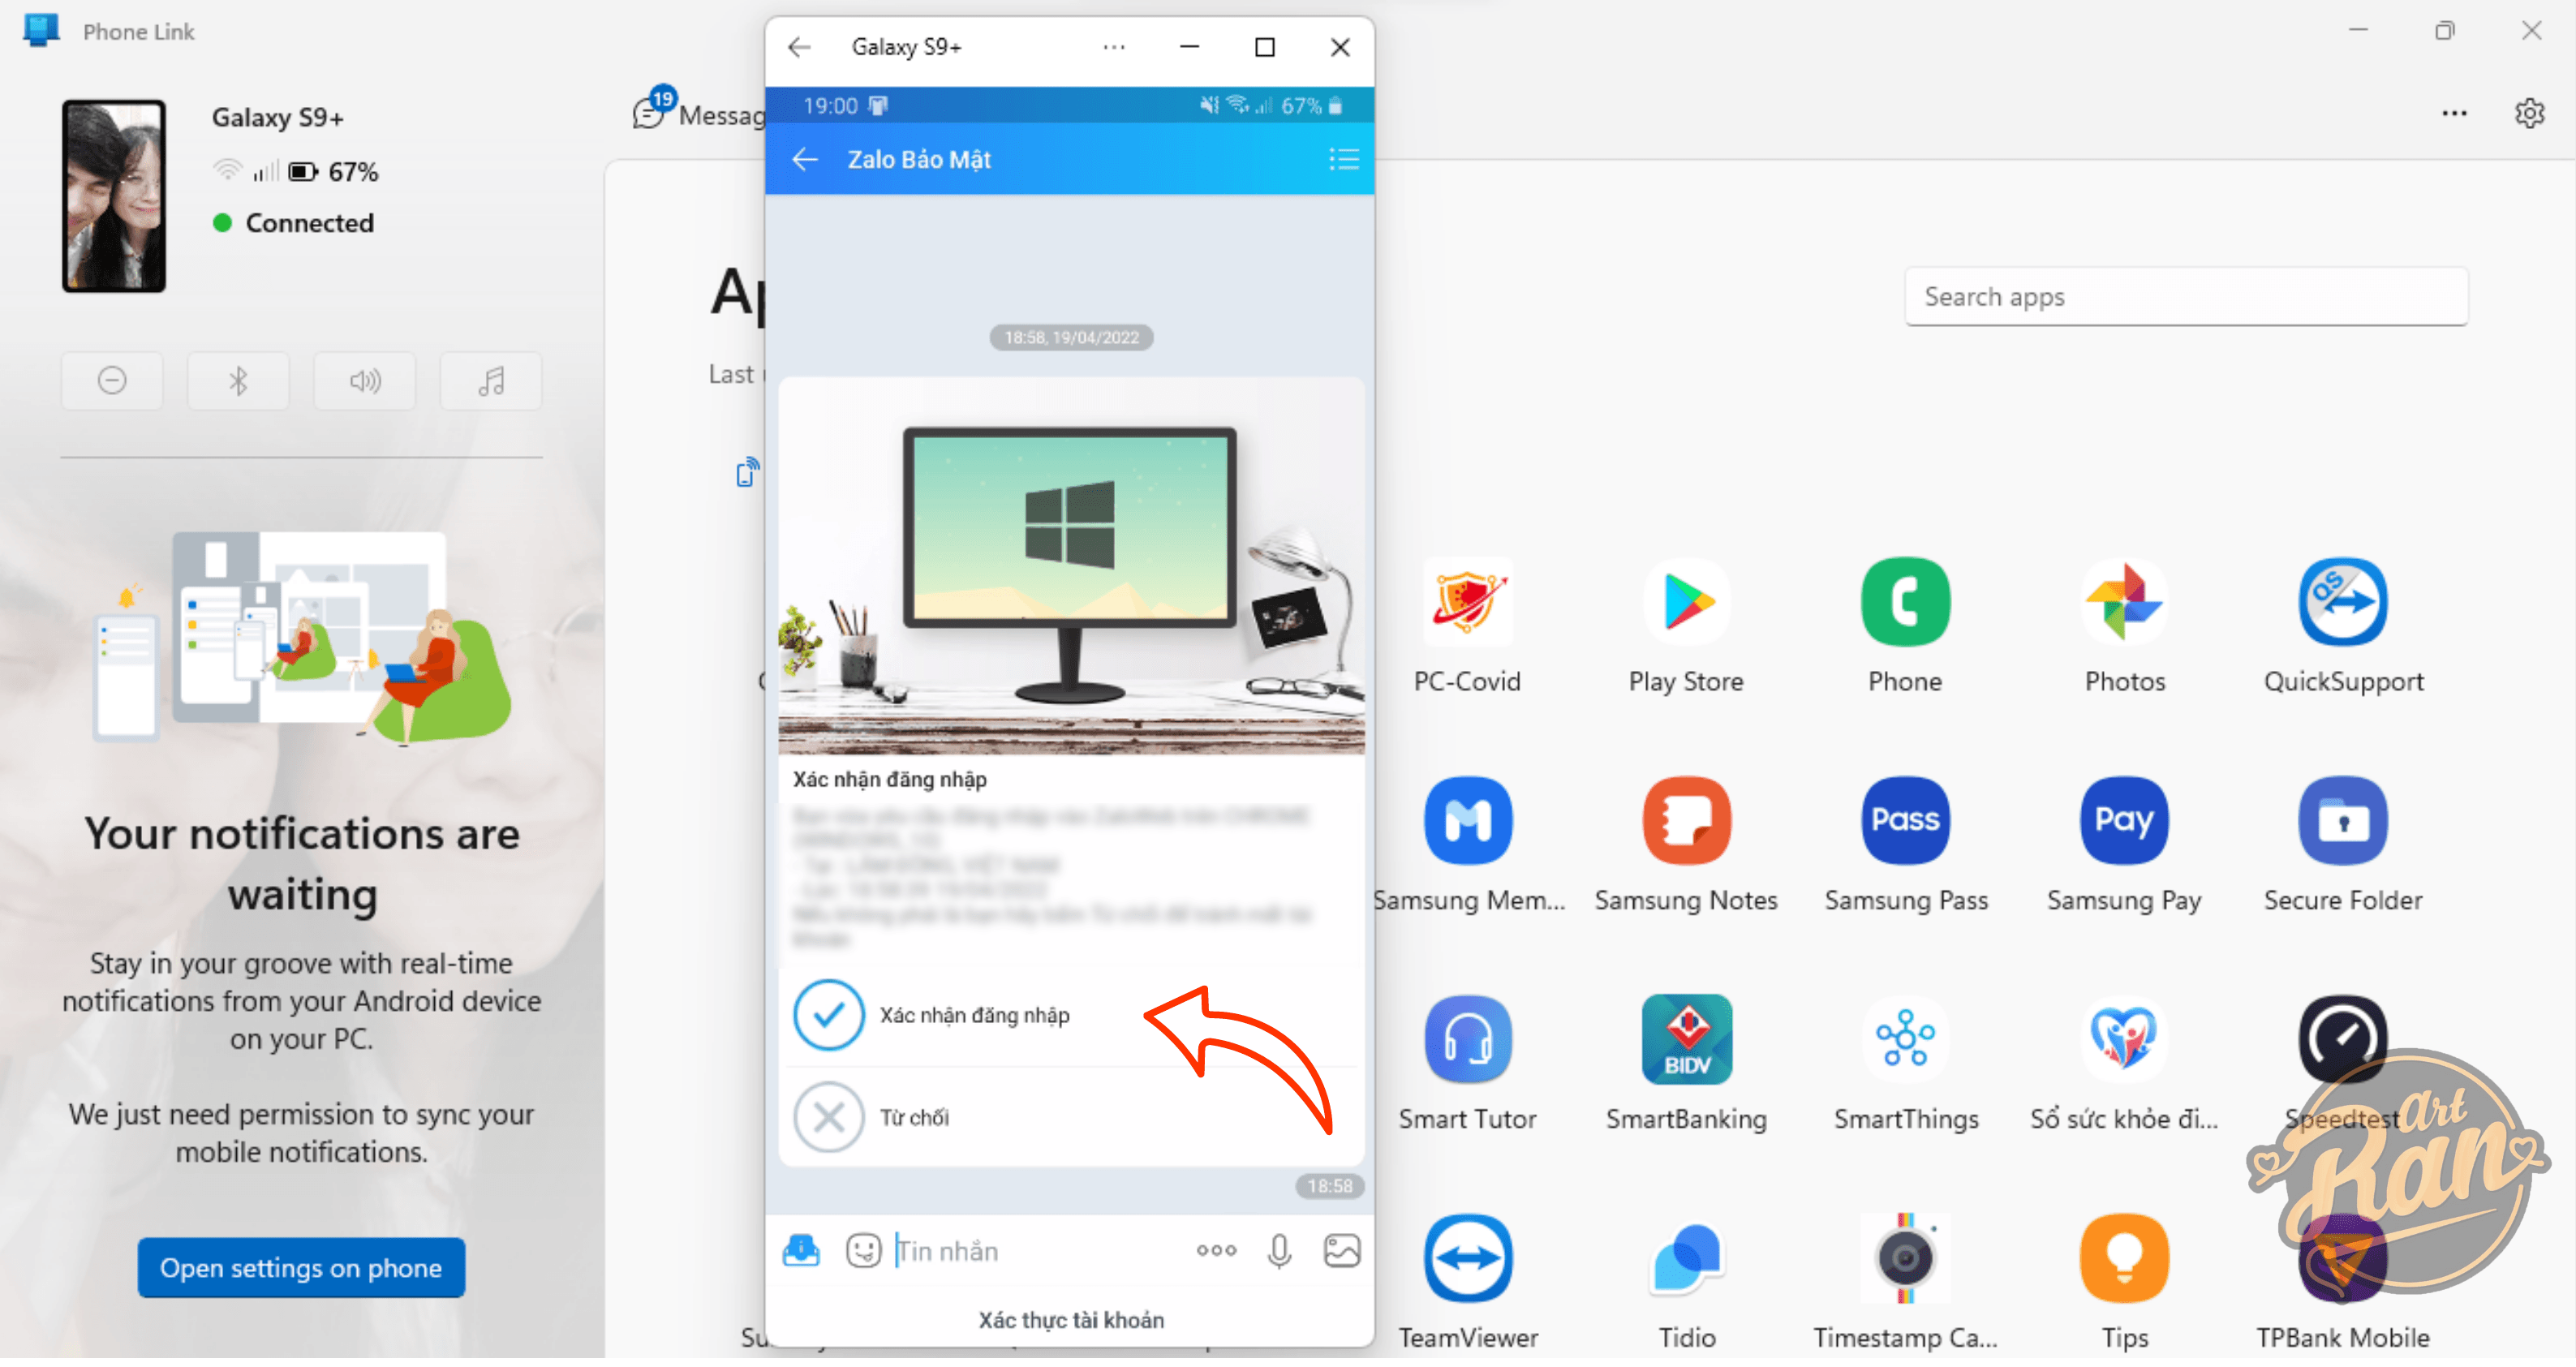Click the Galaxy S9+ phone thumbnail

[113, 197]
